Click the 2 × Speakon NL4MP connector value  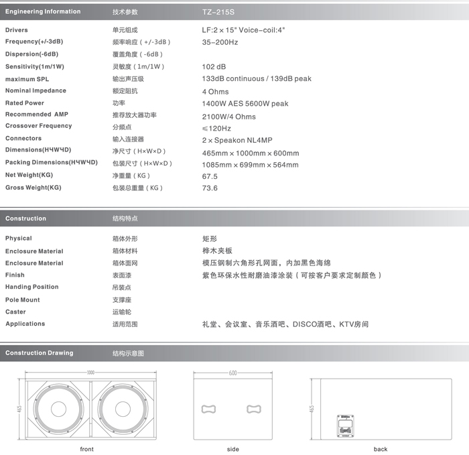tap(237, 140)
